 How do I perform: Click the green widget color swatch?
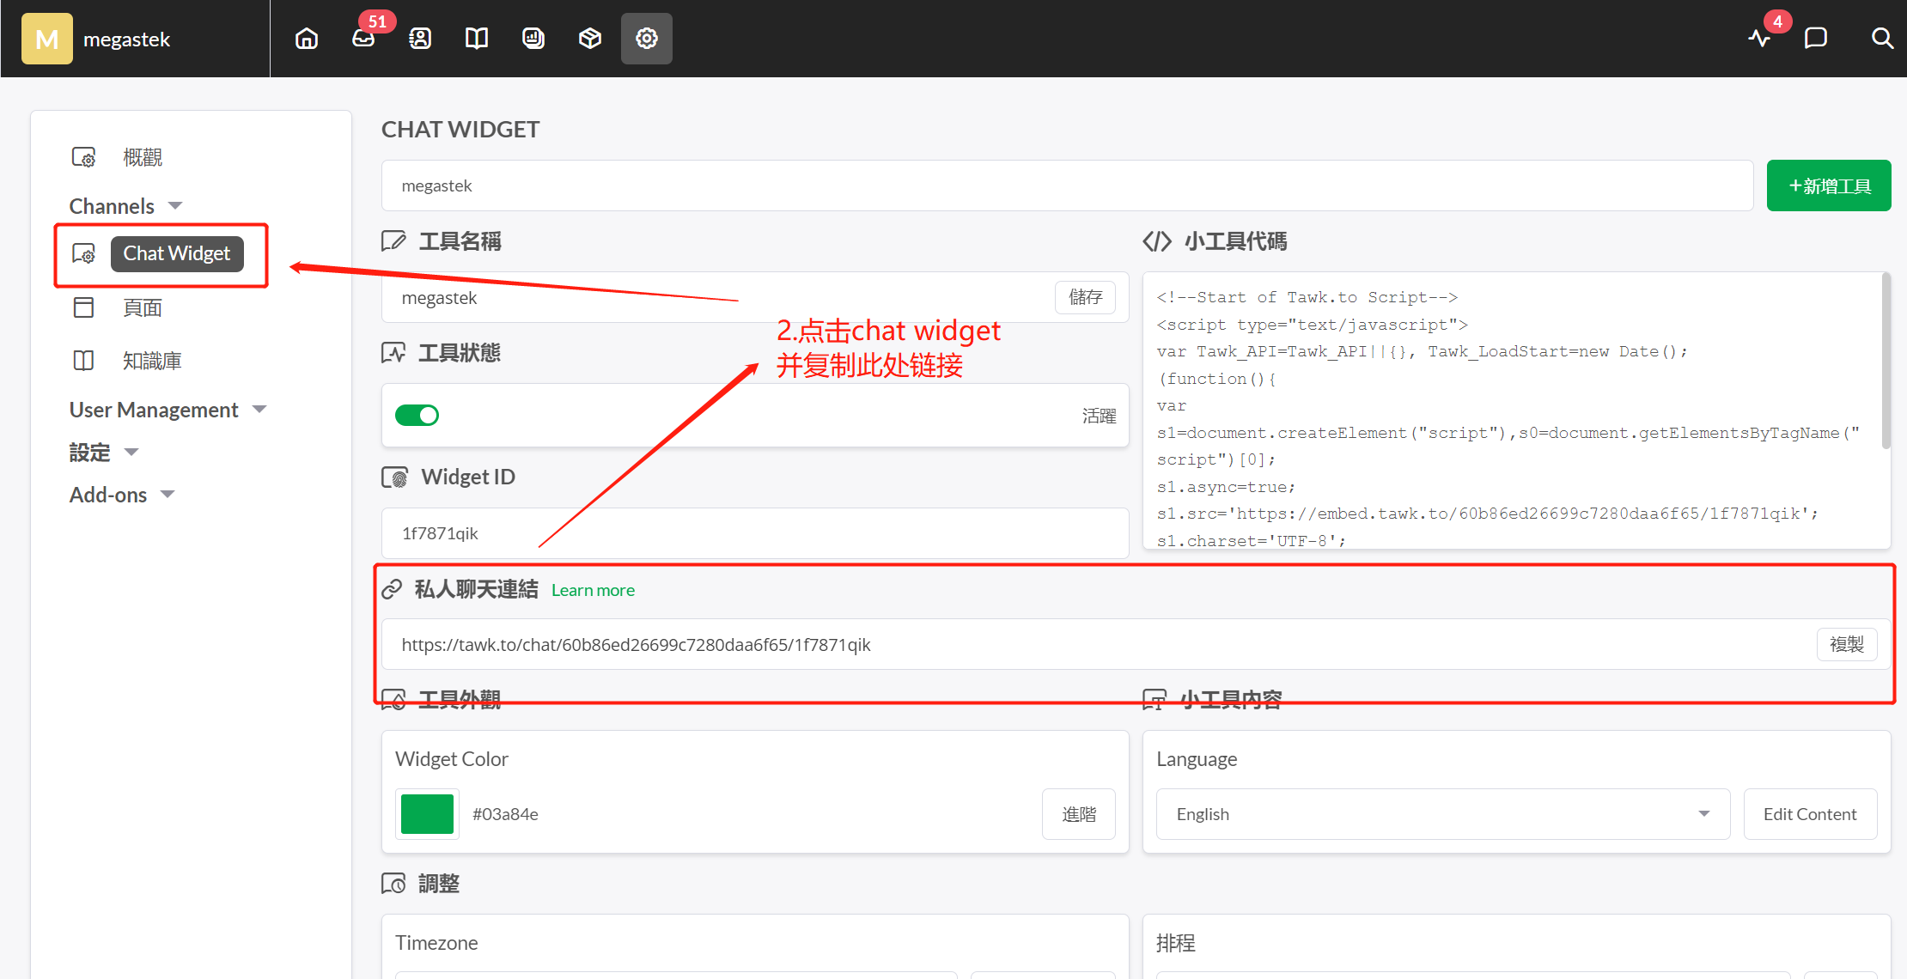(427, 814)
